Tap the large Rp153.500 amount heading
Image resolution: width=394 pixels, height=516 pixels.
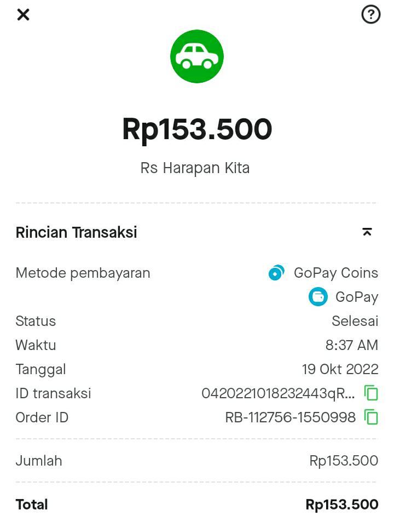click(x=197, y=129)
